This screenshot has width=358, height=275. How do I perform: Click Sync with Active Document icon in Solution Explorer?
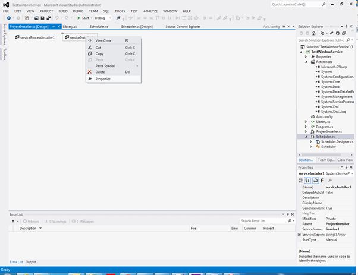(x=331, y=33)
